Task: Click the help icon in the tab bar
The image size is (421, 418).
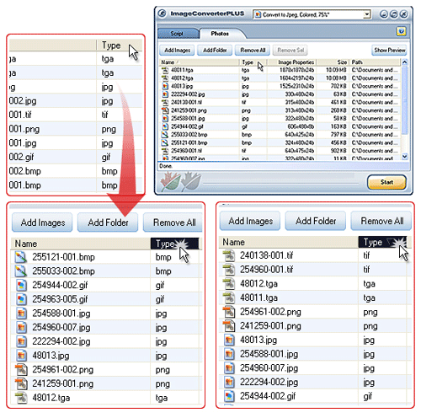Action: click(x=401, y=31)
